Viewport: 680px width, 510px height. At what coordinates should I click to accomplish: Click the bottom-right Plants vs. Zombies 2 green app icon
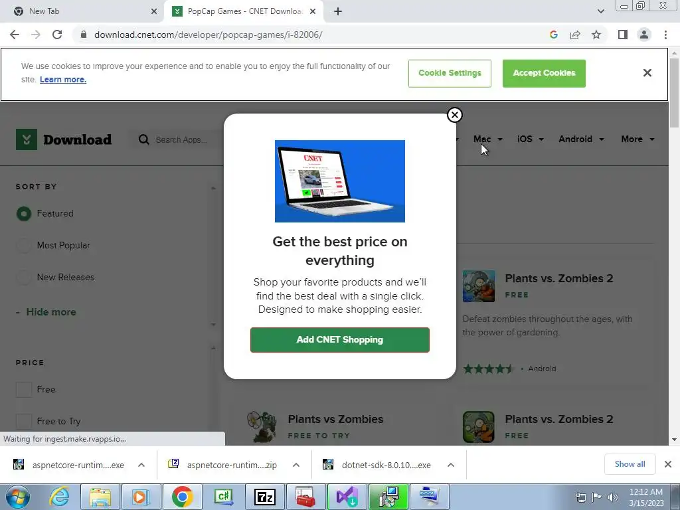pyautogui.click(x=479, y=427)
